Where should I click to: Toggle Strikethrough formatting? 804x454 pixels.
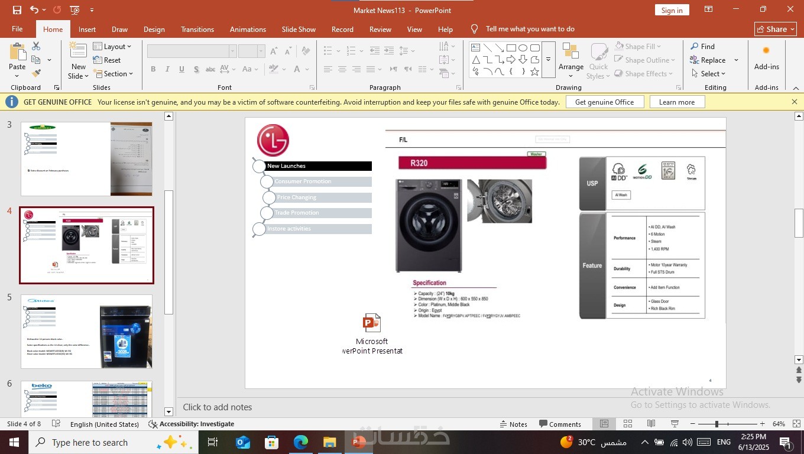pos(210,69)
